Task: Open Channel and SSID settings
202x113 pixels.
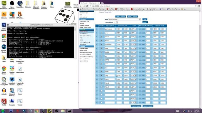Action: (x=84, y=21)
